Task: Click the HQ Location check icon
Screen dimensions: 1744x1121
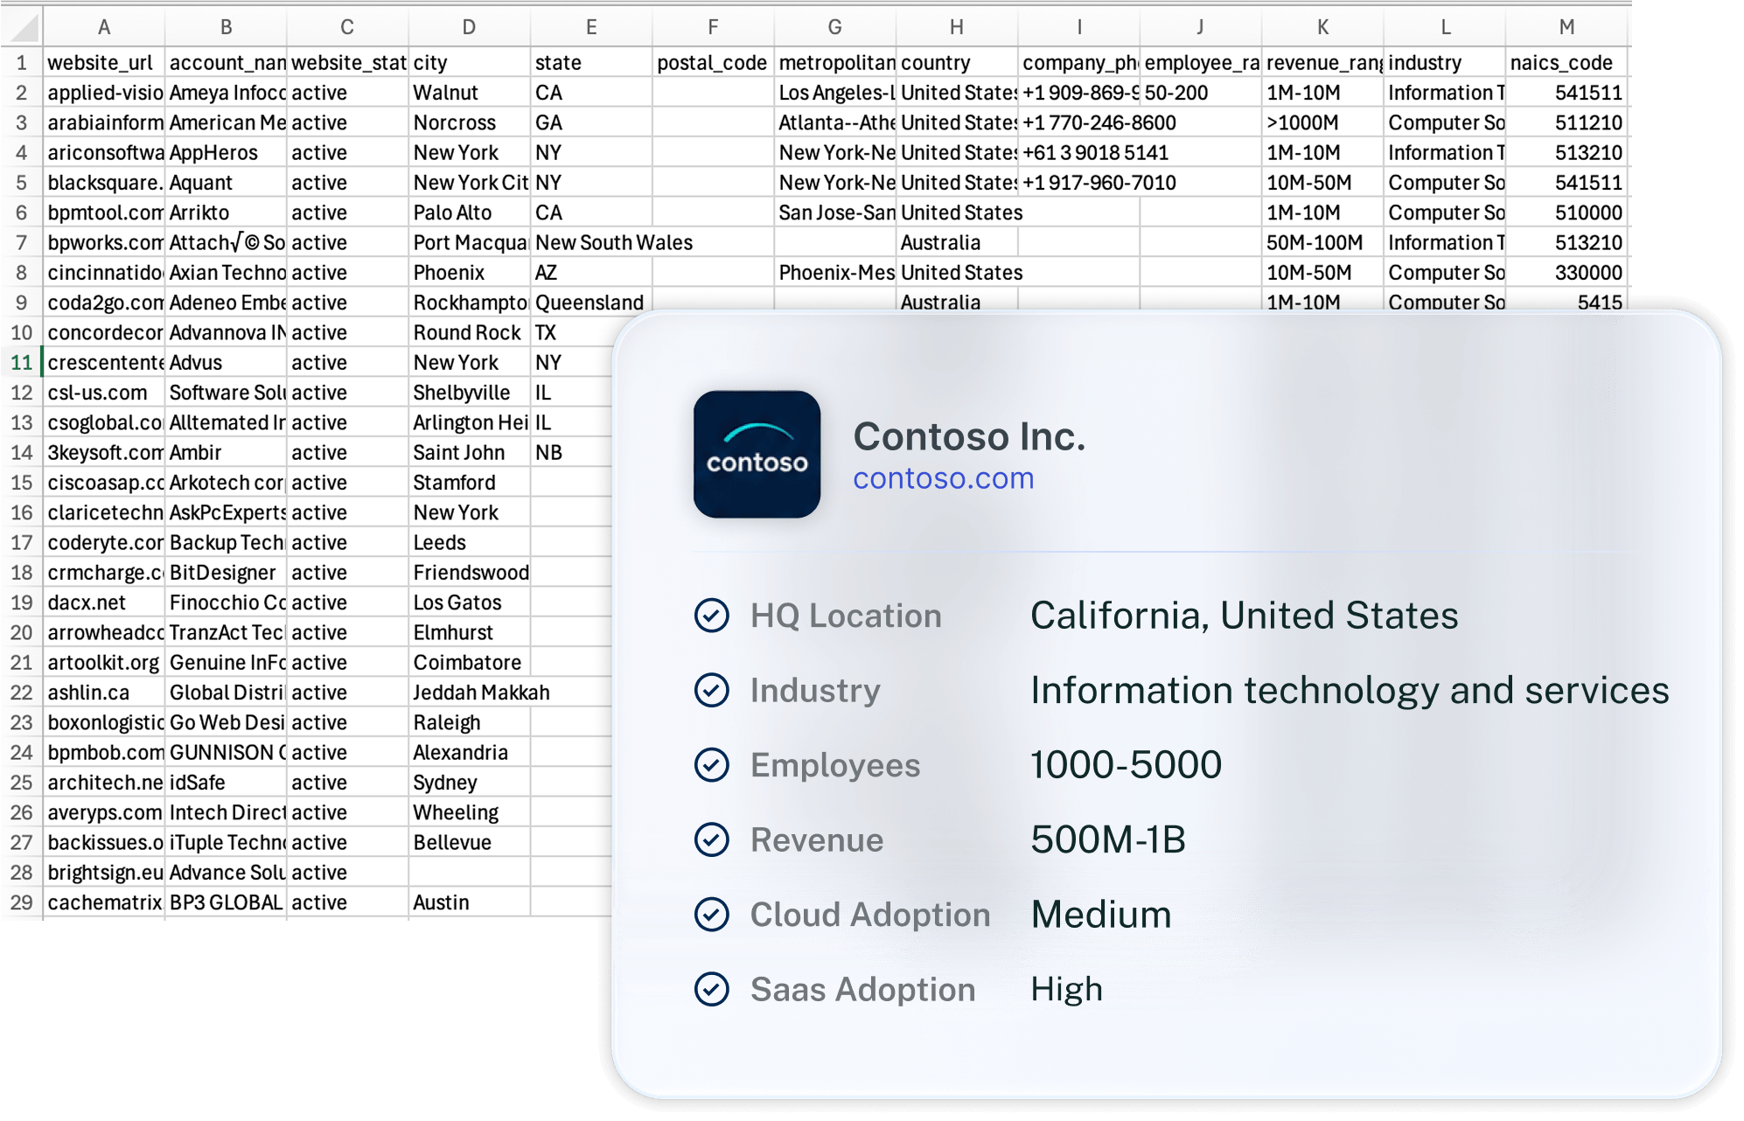Action: [712, 616]
